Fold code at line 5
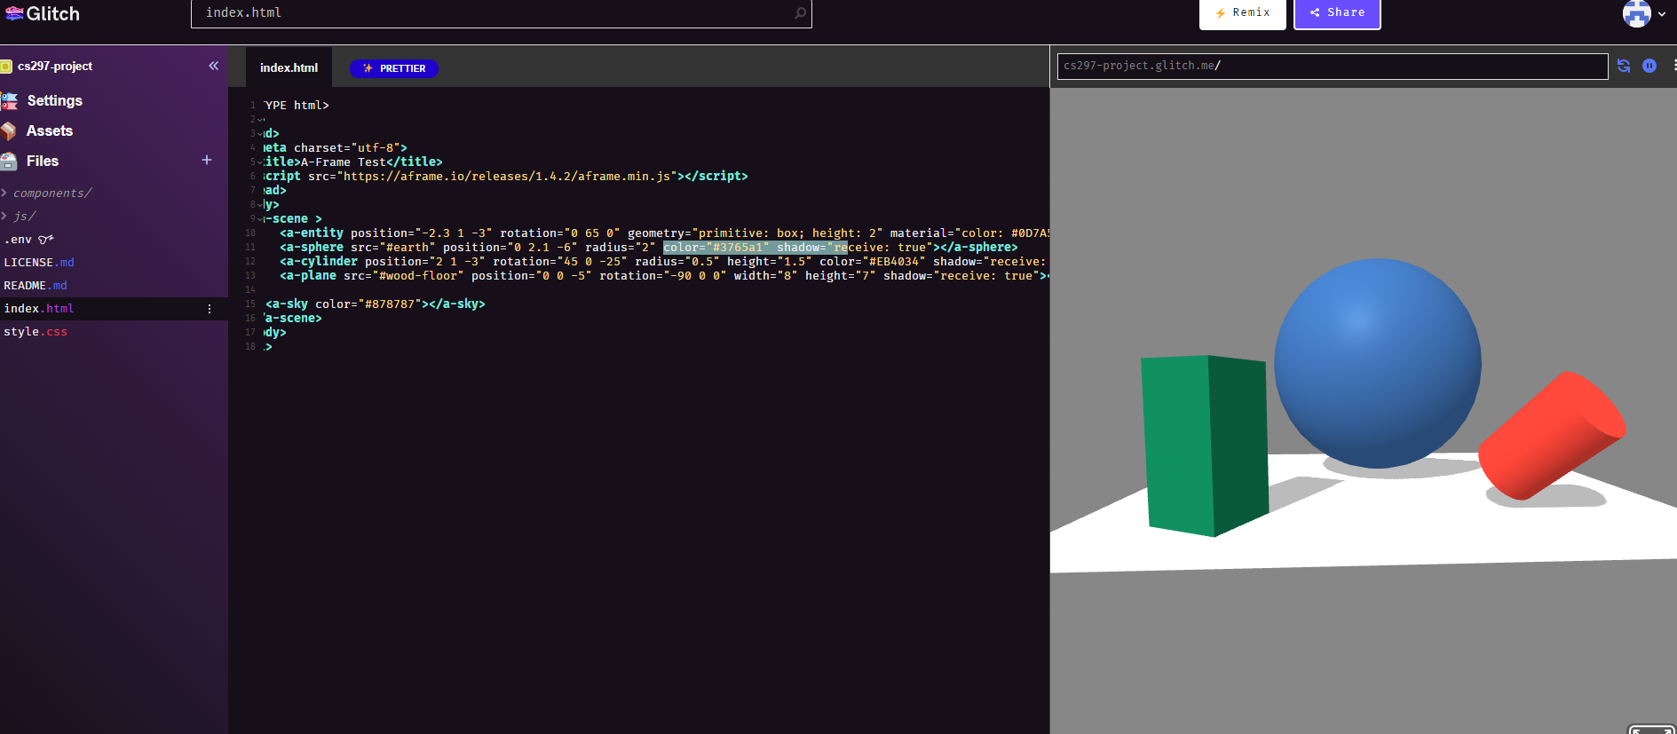Image resolution: width=1677 pixels, height=734 pixels. [x=260, y=162]
